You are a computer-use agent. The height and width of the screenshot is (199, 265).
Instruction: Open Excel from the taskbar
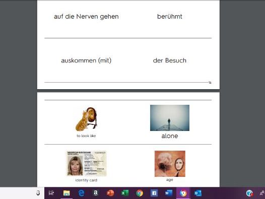[125, 193]
